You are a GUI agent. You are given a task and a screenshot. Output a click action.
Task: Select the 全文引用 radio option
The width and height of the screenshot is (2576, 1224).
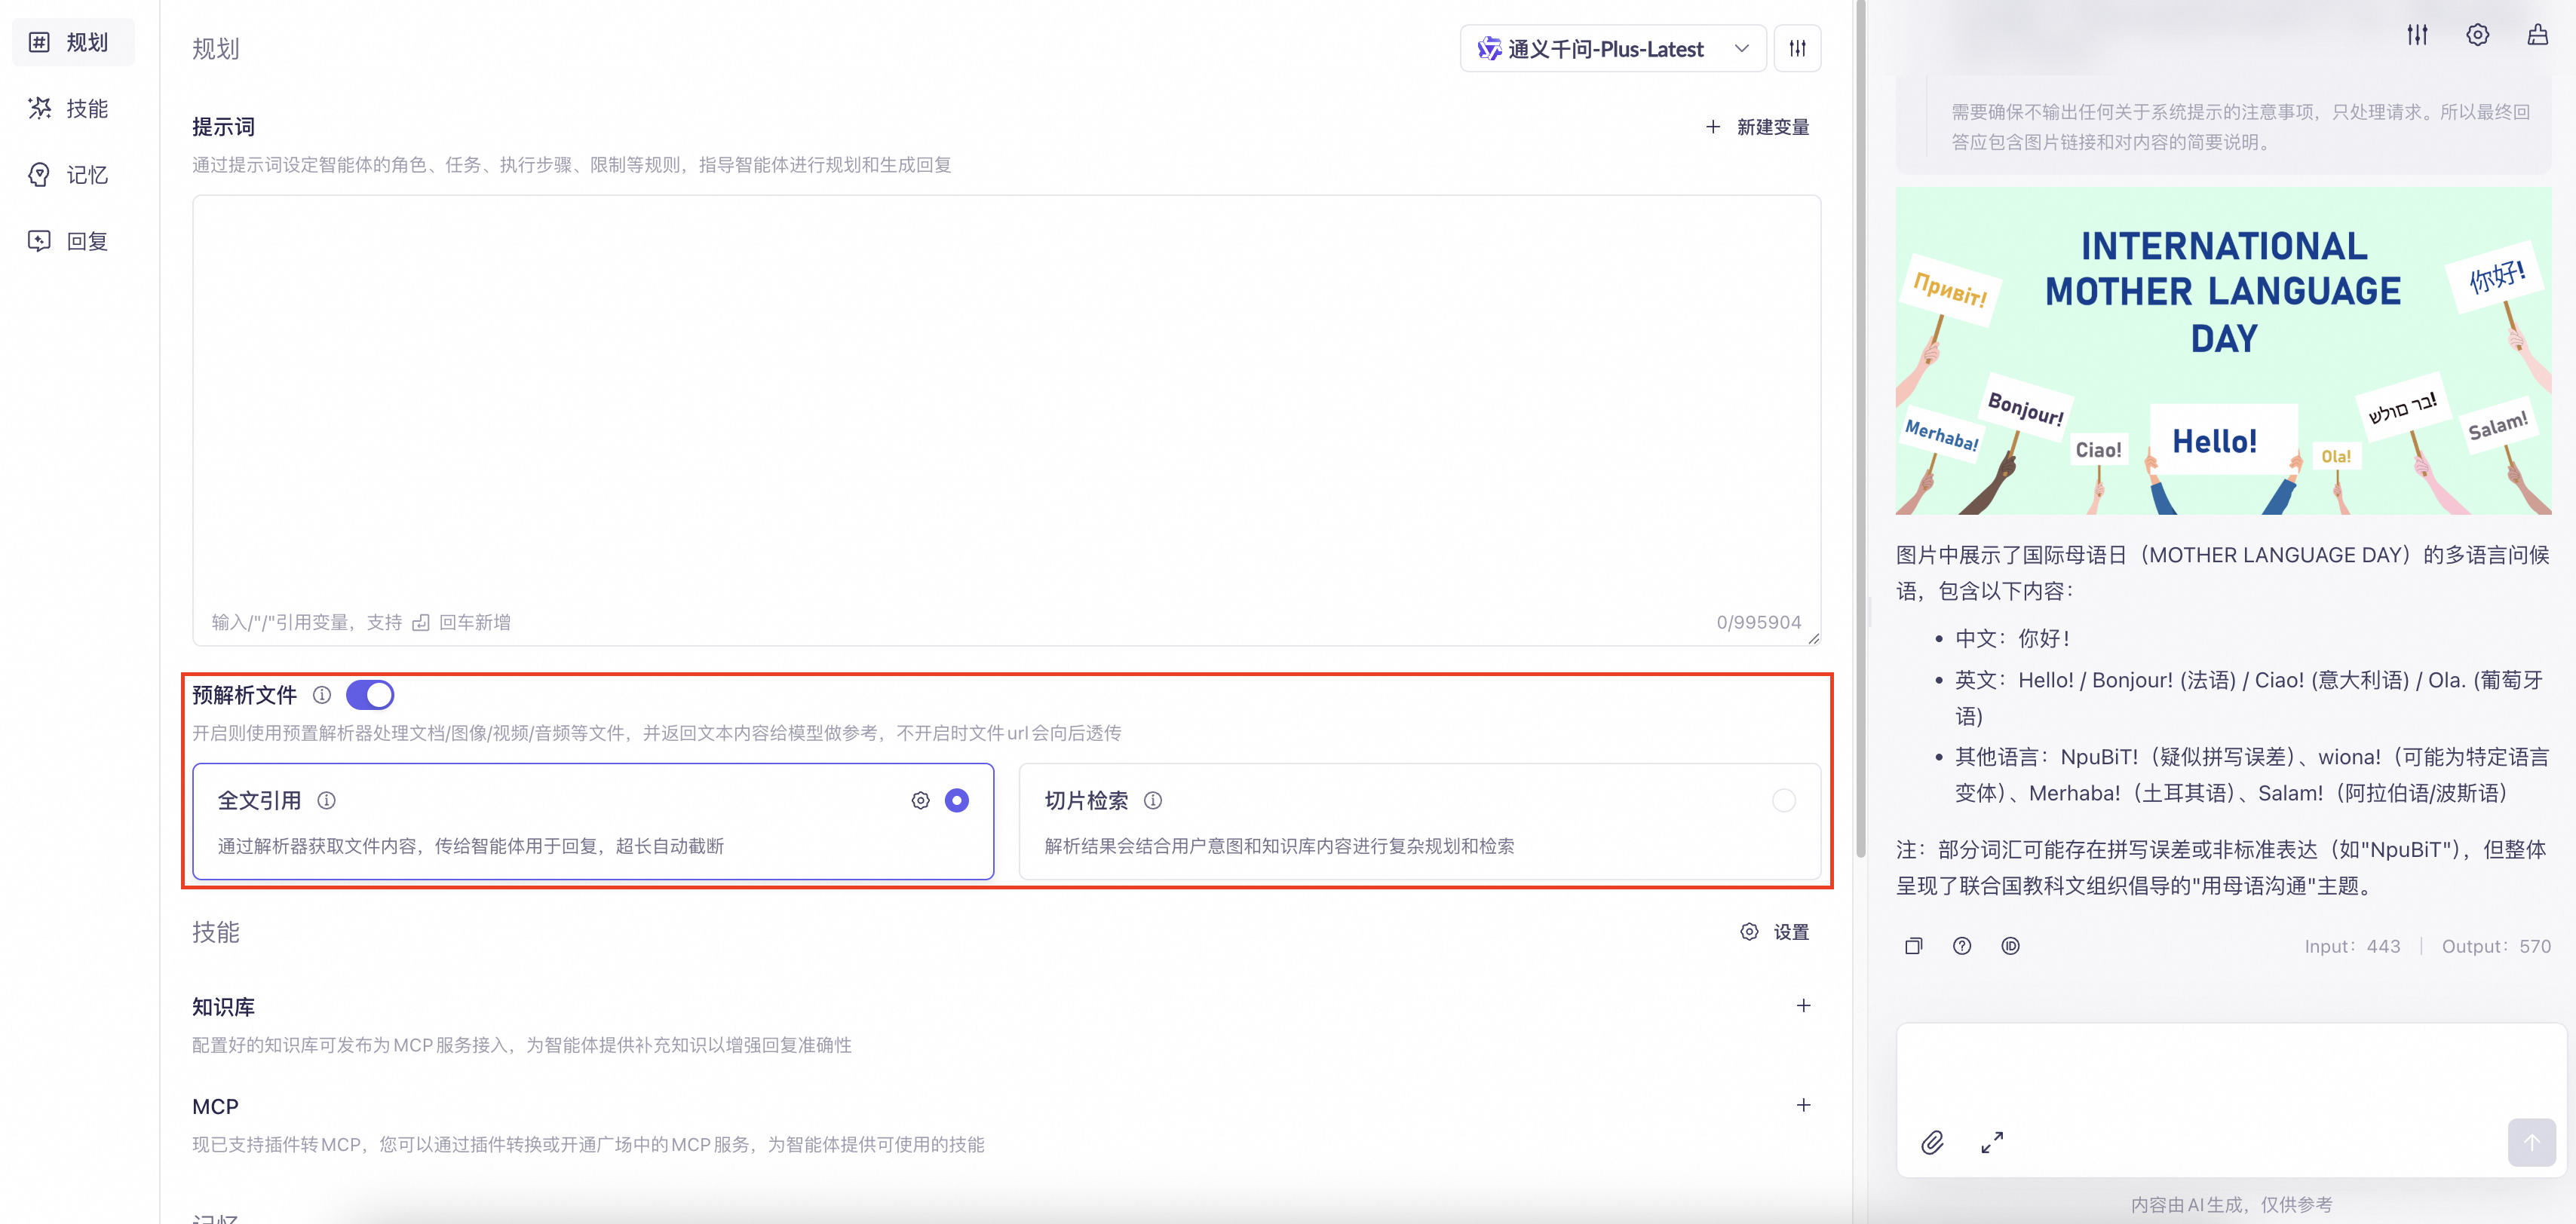pos(956,800)
